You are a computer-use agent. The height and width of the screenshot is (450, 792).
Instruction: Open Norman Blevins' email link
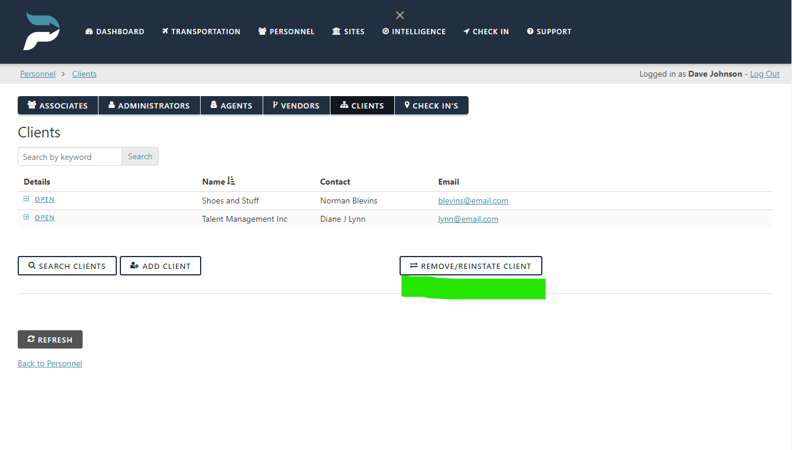(473, 201)
